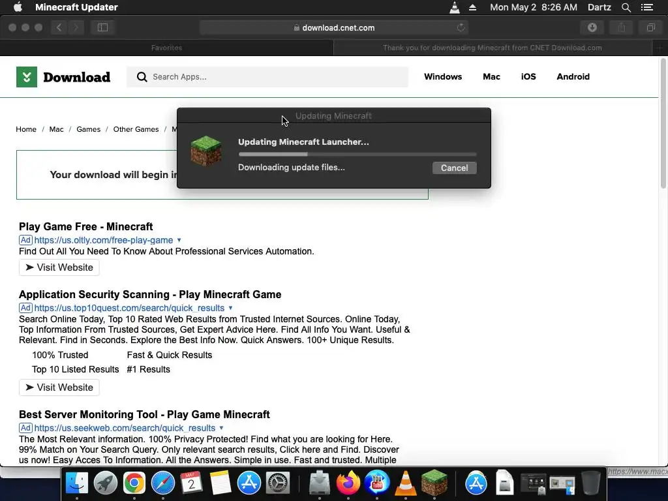Toggle the Safari sidebar button

[x=102, y=27]
